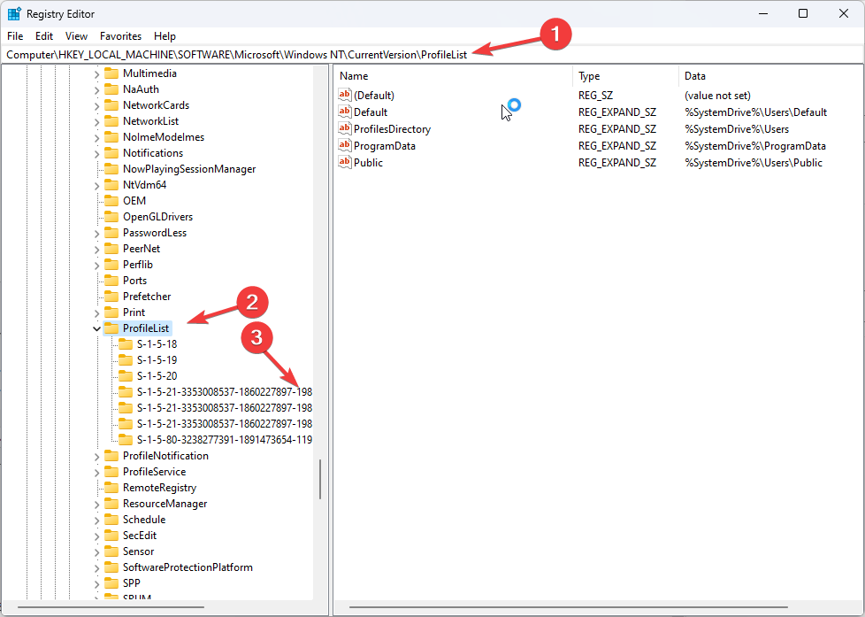
Task: Expand the NtVdm64 key
Action: 97,185
